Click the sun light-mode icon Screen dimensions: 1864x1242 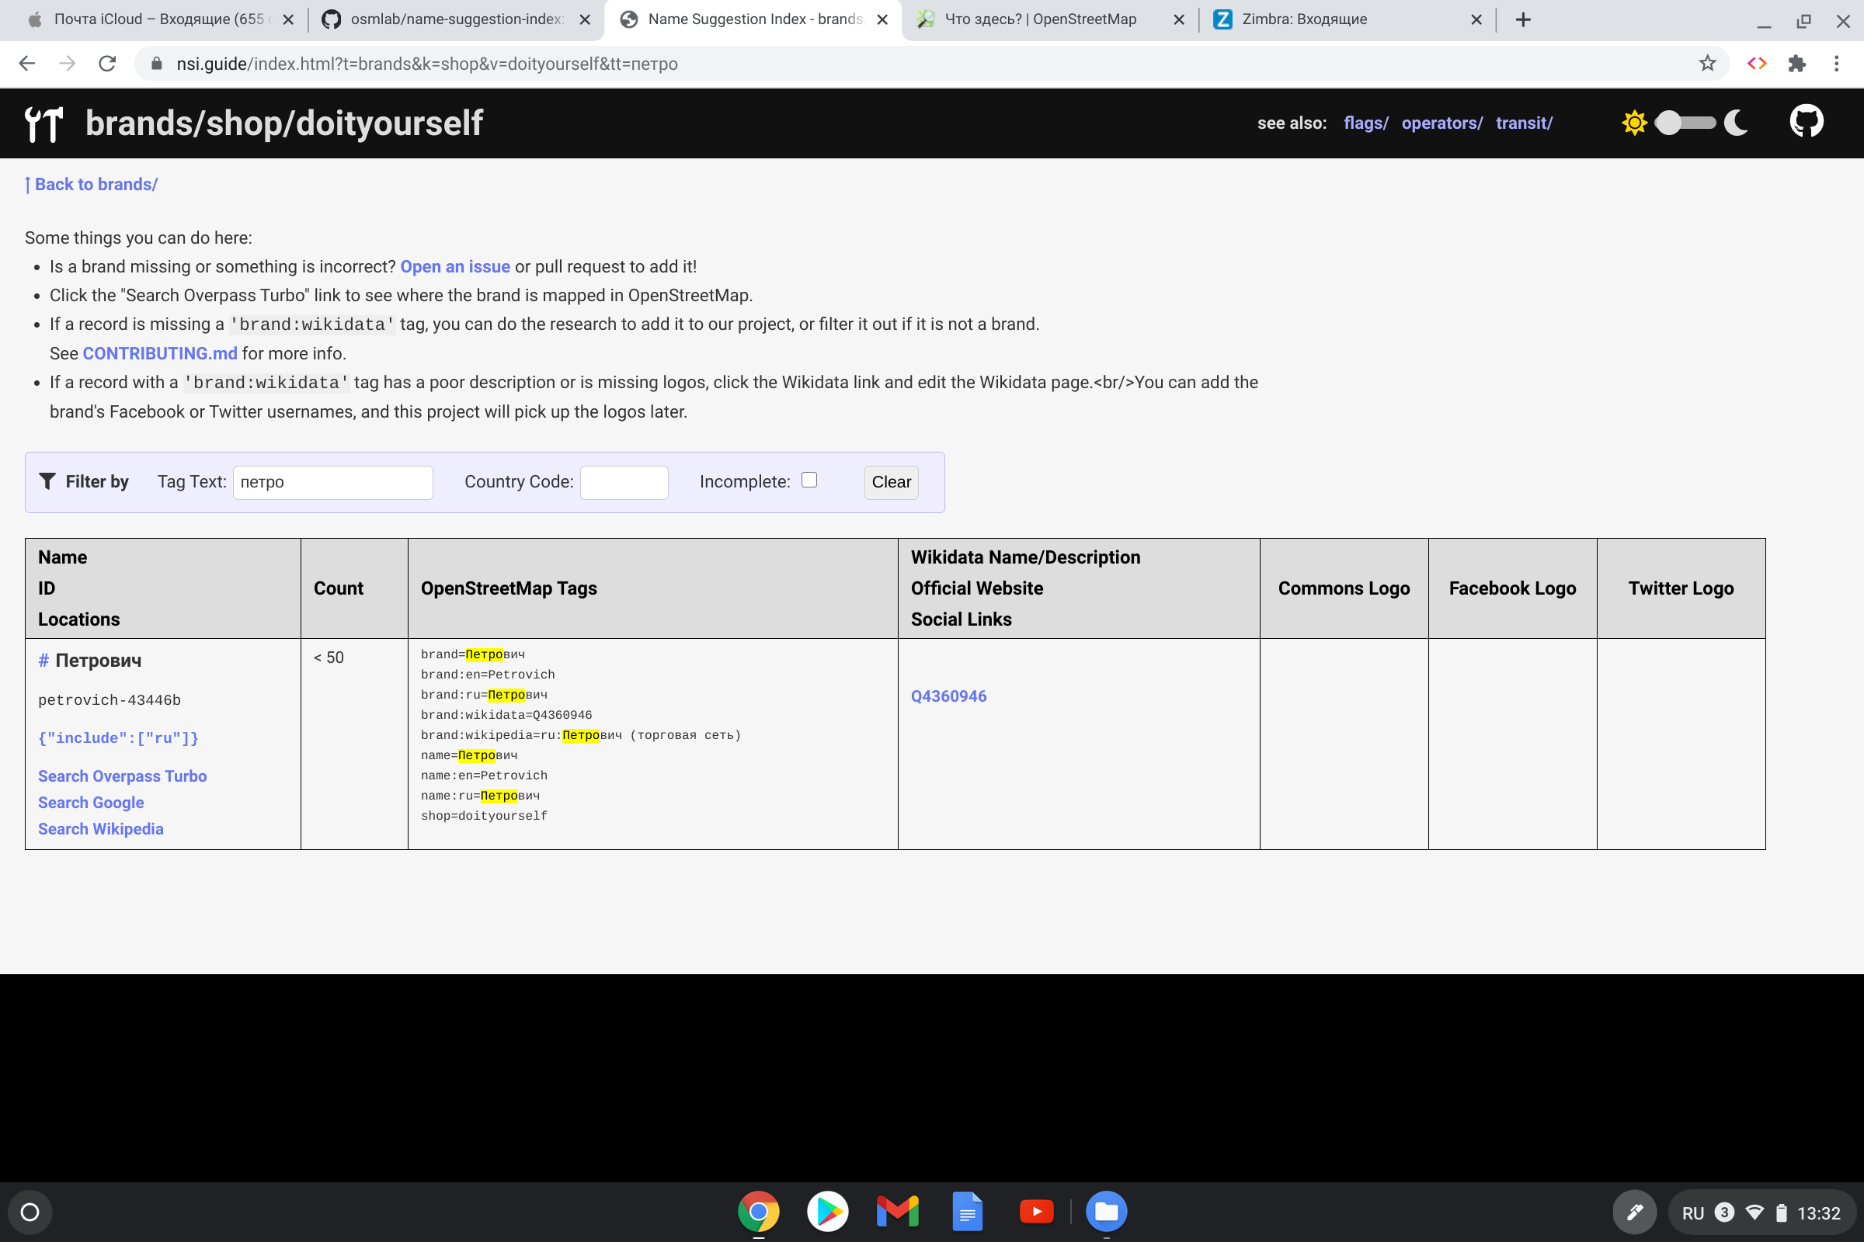[1634, 123]
